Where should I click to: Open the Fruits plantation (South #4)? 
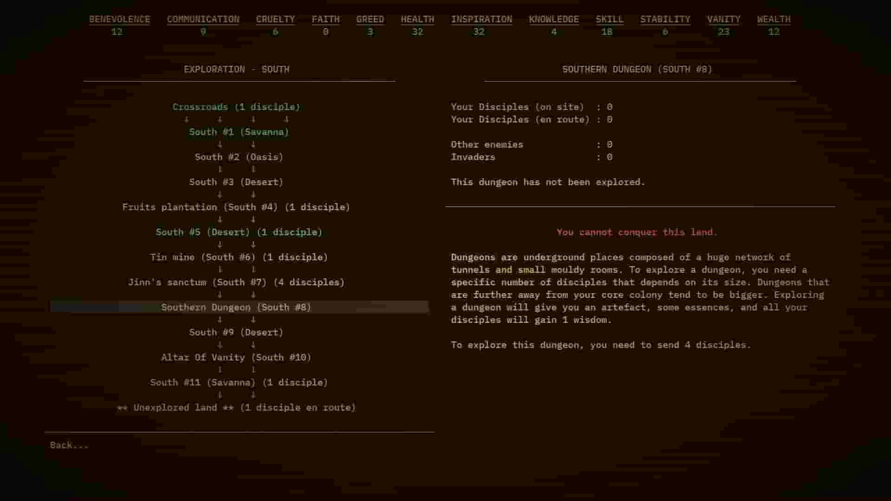pos(236,207)
